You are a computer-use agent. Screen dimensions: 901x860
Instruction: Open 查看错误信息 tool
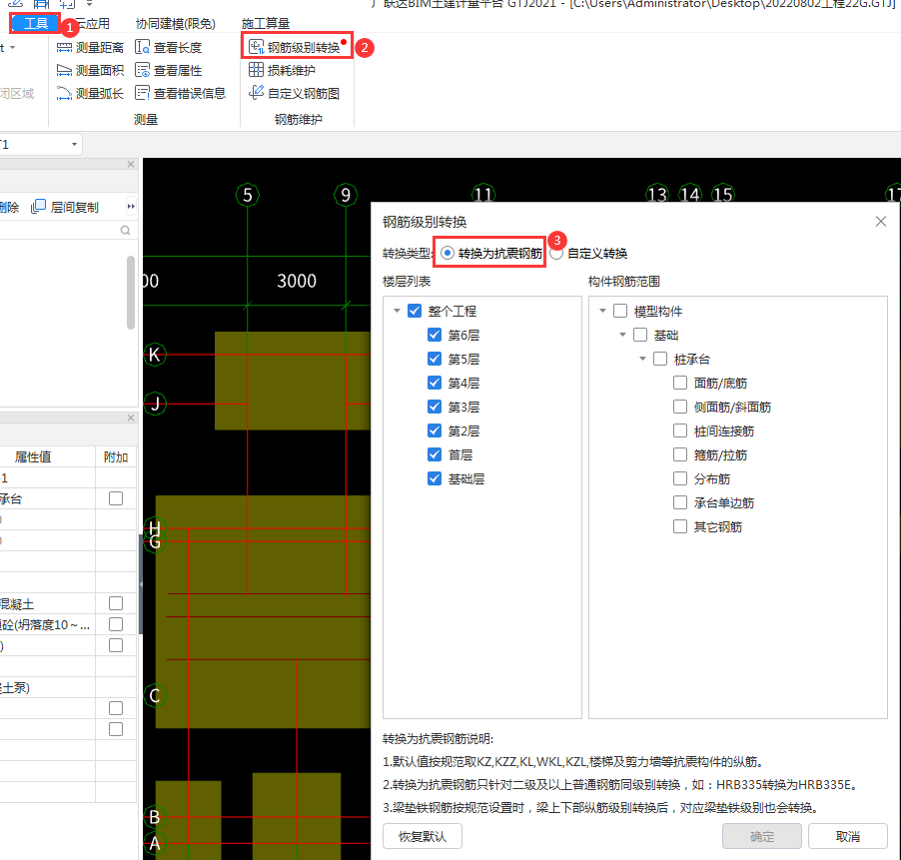(x=180, y=94)
